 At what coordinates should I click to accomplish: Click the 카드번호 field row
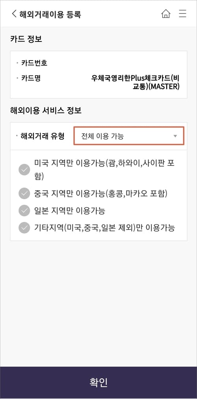[x=98, y=63]
